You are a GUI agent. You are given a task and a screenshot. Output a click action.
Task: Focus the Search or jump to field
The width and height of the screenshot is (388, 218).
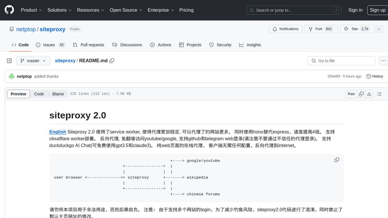pyautogui.click(x=294, y=10)
